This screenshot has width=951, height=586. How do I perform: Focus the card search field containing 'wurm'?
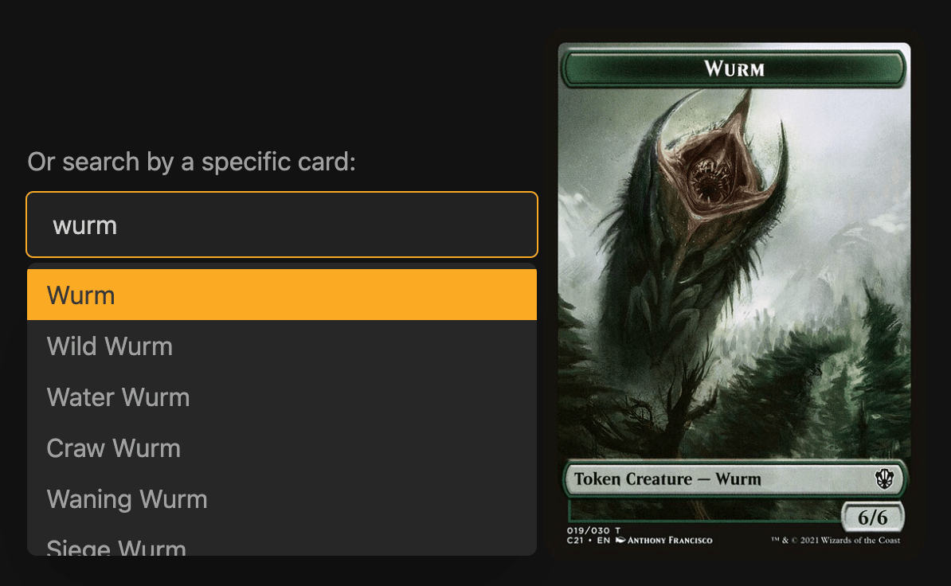tap(282, 225)
